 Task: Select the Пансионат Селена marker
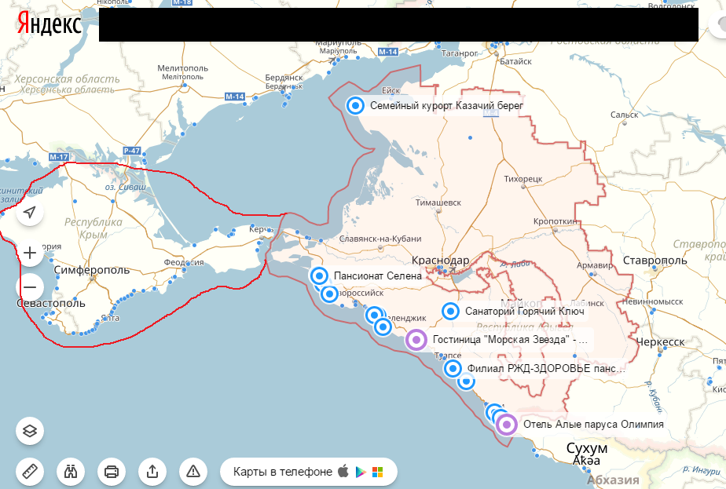[x=319, y=276]
